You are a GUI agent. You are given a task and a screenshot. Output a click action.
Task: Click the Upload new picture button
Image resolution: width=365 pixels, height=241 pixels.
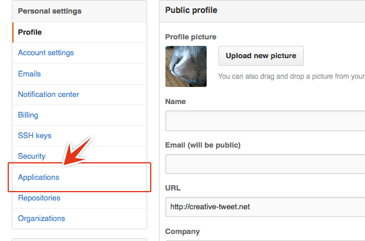tap(261, 56)
